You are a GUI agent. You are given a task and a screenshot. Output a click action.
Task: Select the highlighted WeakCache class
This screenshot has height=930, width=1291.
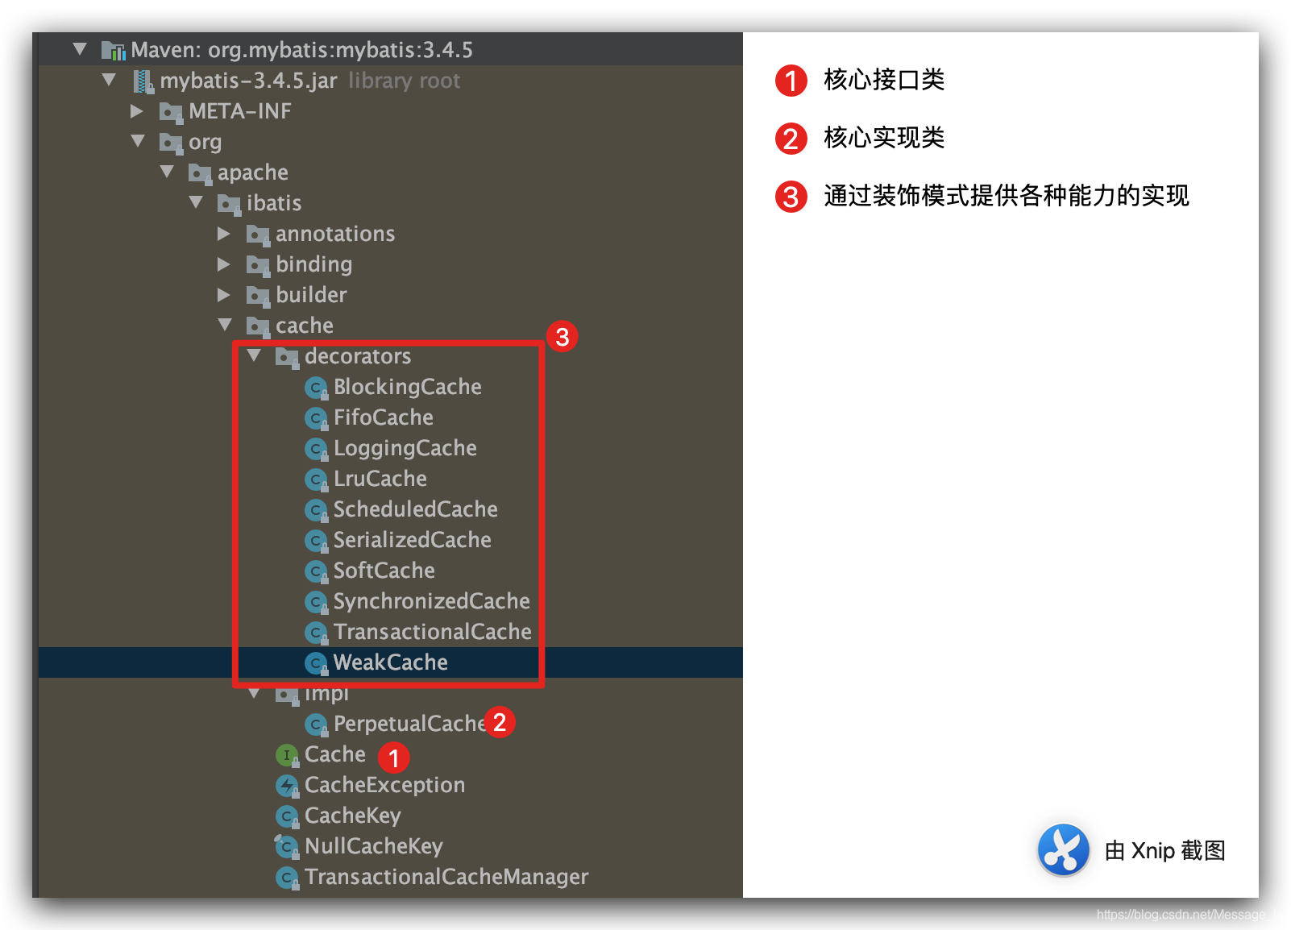391,662
